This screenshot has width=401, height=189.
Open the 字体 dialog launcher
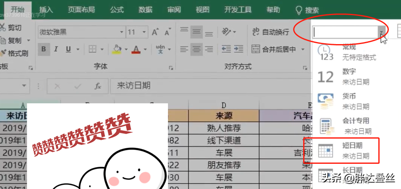tap(171, 68)
